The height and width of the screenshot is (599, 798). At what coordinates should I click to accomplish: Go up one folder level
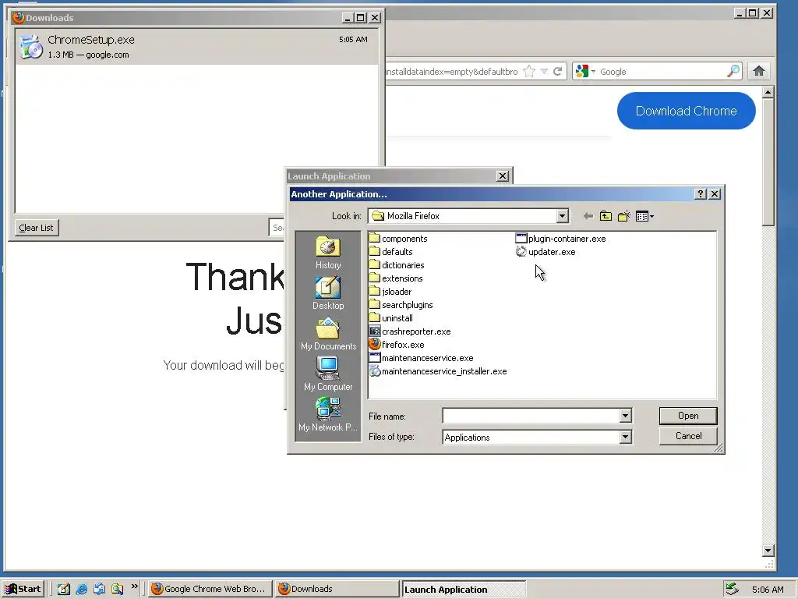(x=606, y=217)
